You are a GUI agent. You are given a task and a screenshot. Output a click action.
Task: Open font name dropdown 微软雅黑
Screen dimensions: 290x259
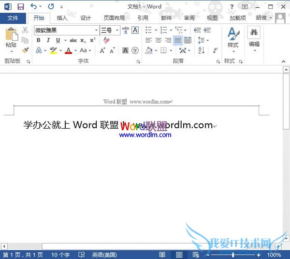pos(96,30)
